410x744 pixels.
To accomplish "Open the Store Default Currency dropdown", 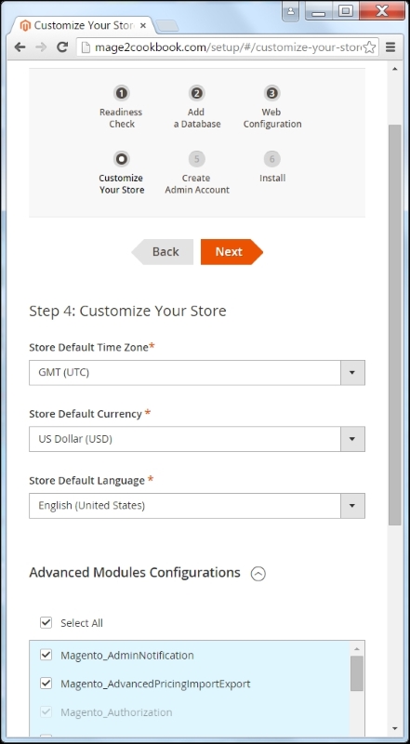I will point(196,439).
